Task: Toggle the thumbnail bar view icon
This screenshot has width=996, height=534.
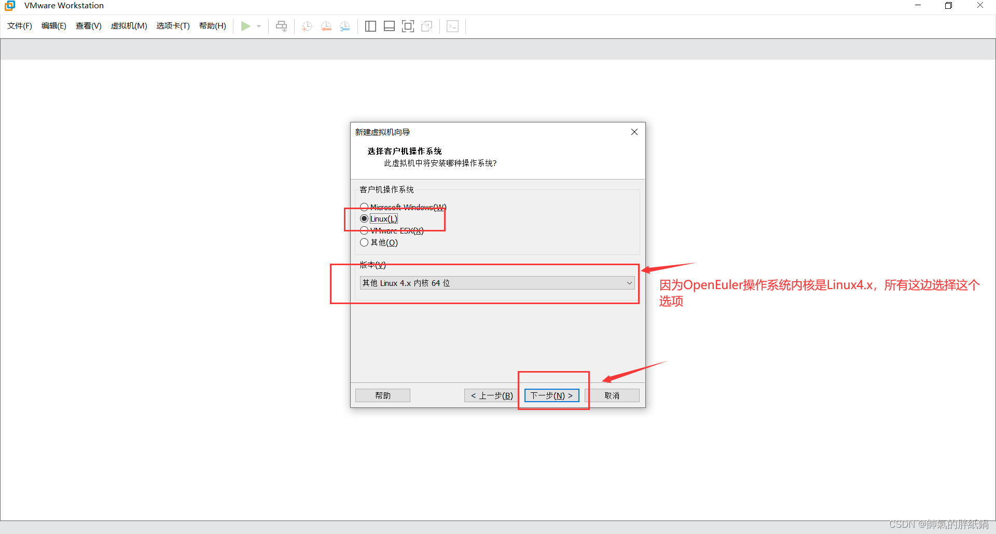Action: point(389,26)
